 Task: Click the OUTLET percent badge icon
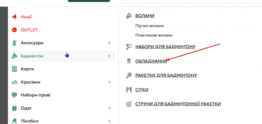click(14, 30)
